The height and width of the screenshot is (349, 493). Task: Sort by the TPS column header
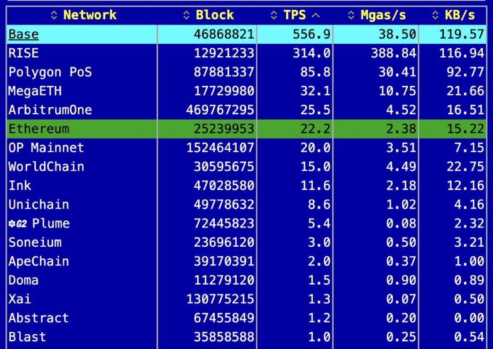coord(295,15)
